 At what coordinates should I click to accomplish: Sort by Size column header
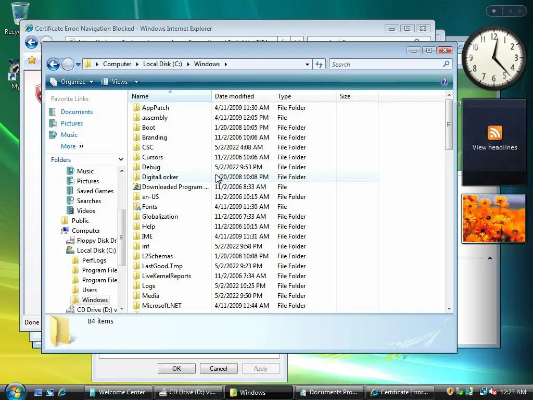[357, 96]
